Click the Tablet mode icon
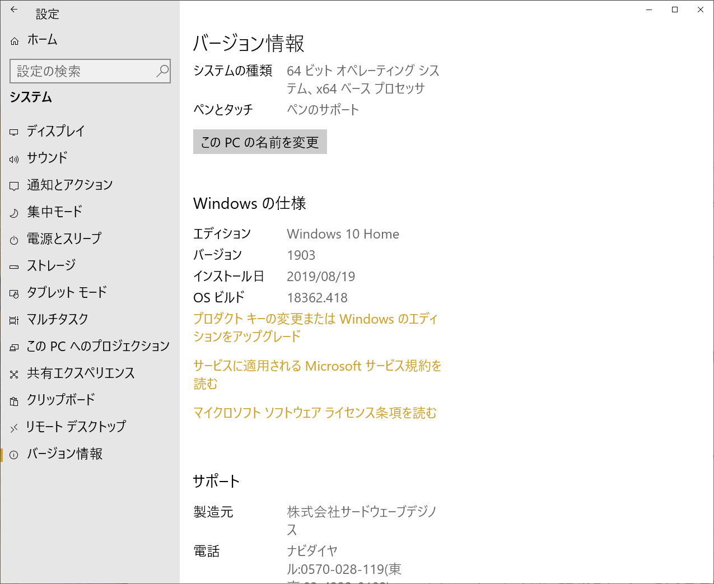The width and height of the screenshot is (714, 584). (14, 293)
